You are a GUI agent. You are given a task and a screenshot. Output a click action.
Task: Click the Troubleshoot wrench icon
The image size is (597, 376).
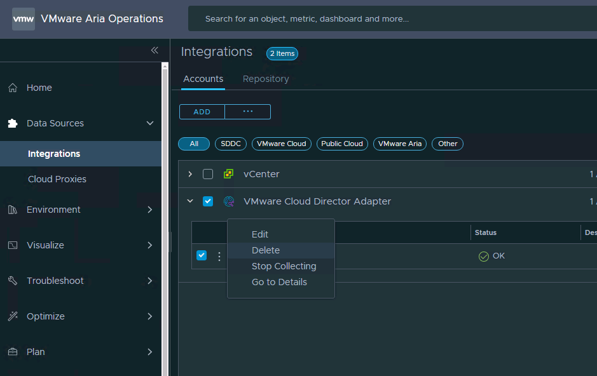[x=13, y=281]
